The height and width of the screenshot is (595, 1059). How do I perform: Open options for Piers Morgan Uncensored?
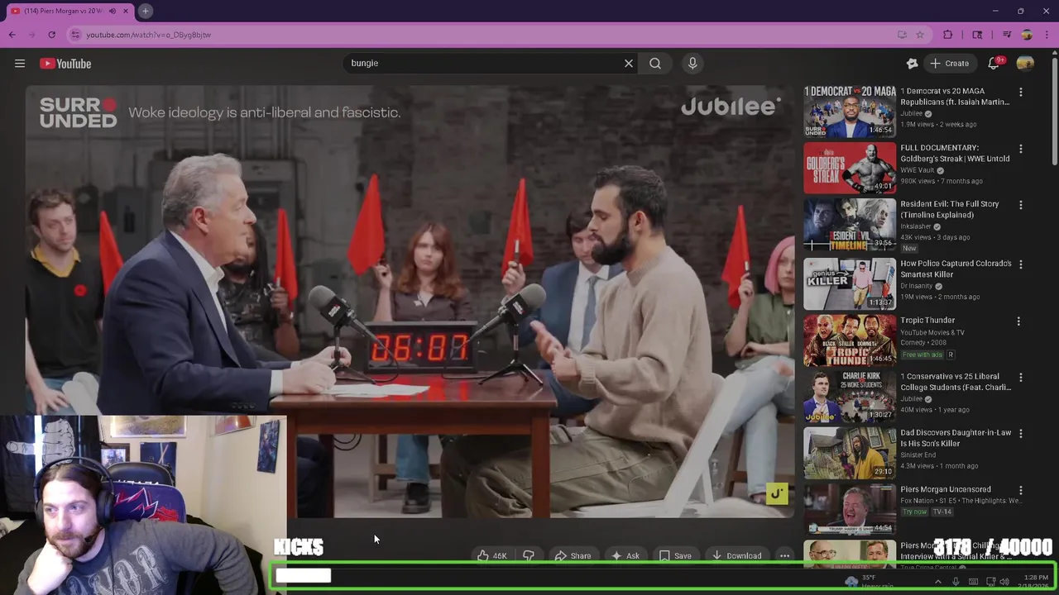click(x=1020, y=490)
